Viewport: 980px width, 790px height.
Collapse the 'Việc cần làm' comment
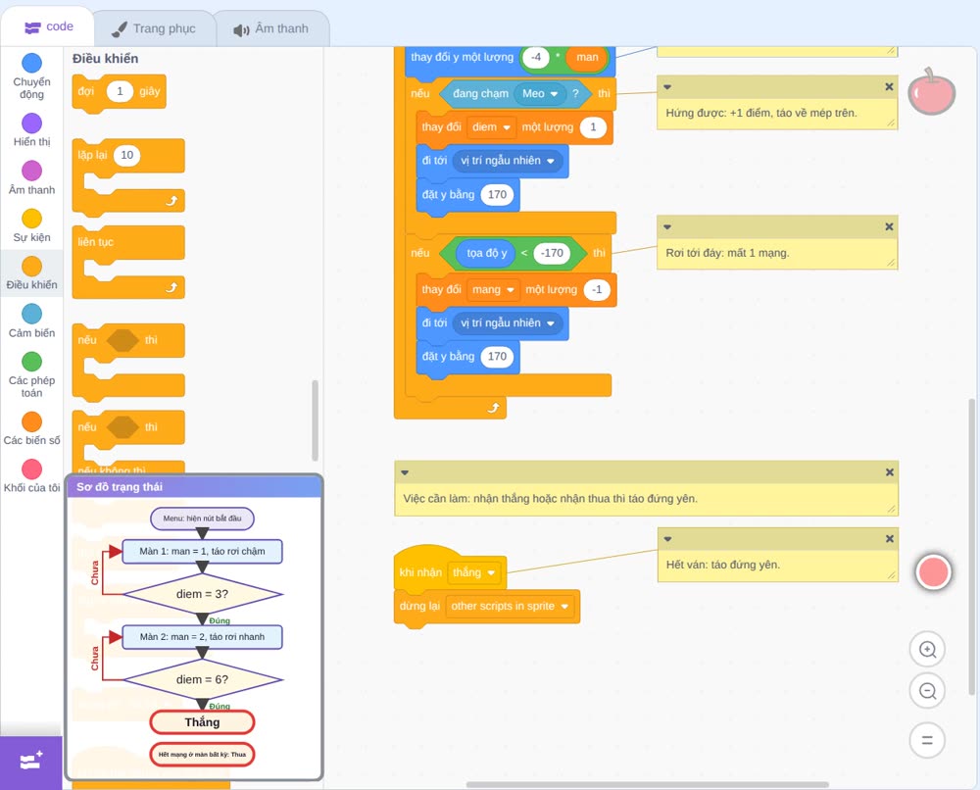[405, 472]
